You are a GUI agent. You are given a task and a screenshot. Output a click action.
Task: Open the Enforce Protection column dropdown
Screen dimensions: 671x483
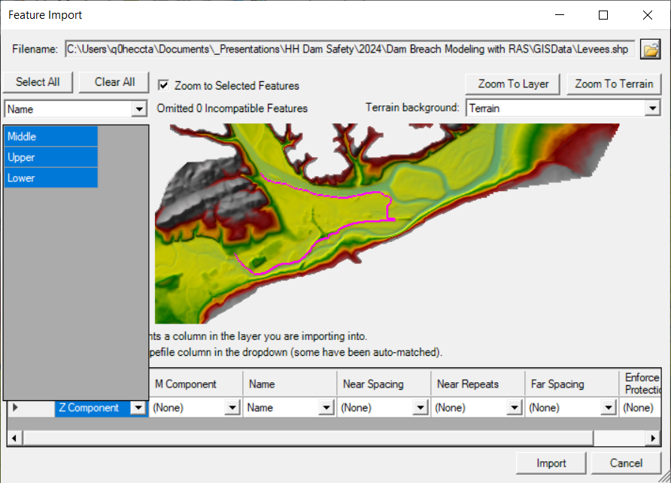(639, 408)
